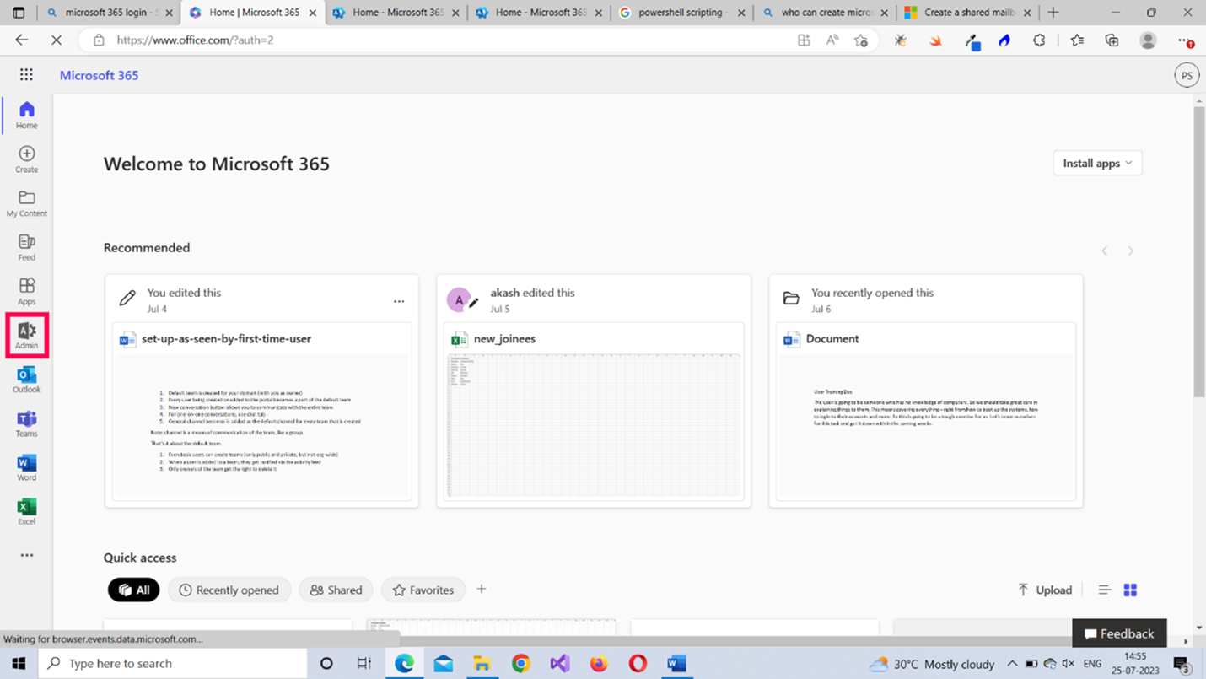Open the Feedback button
1206x679 pixels.
tap(1118, 633)
